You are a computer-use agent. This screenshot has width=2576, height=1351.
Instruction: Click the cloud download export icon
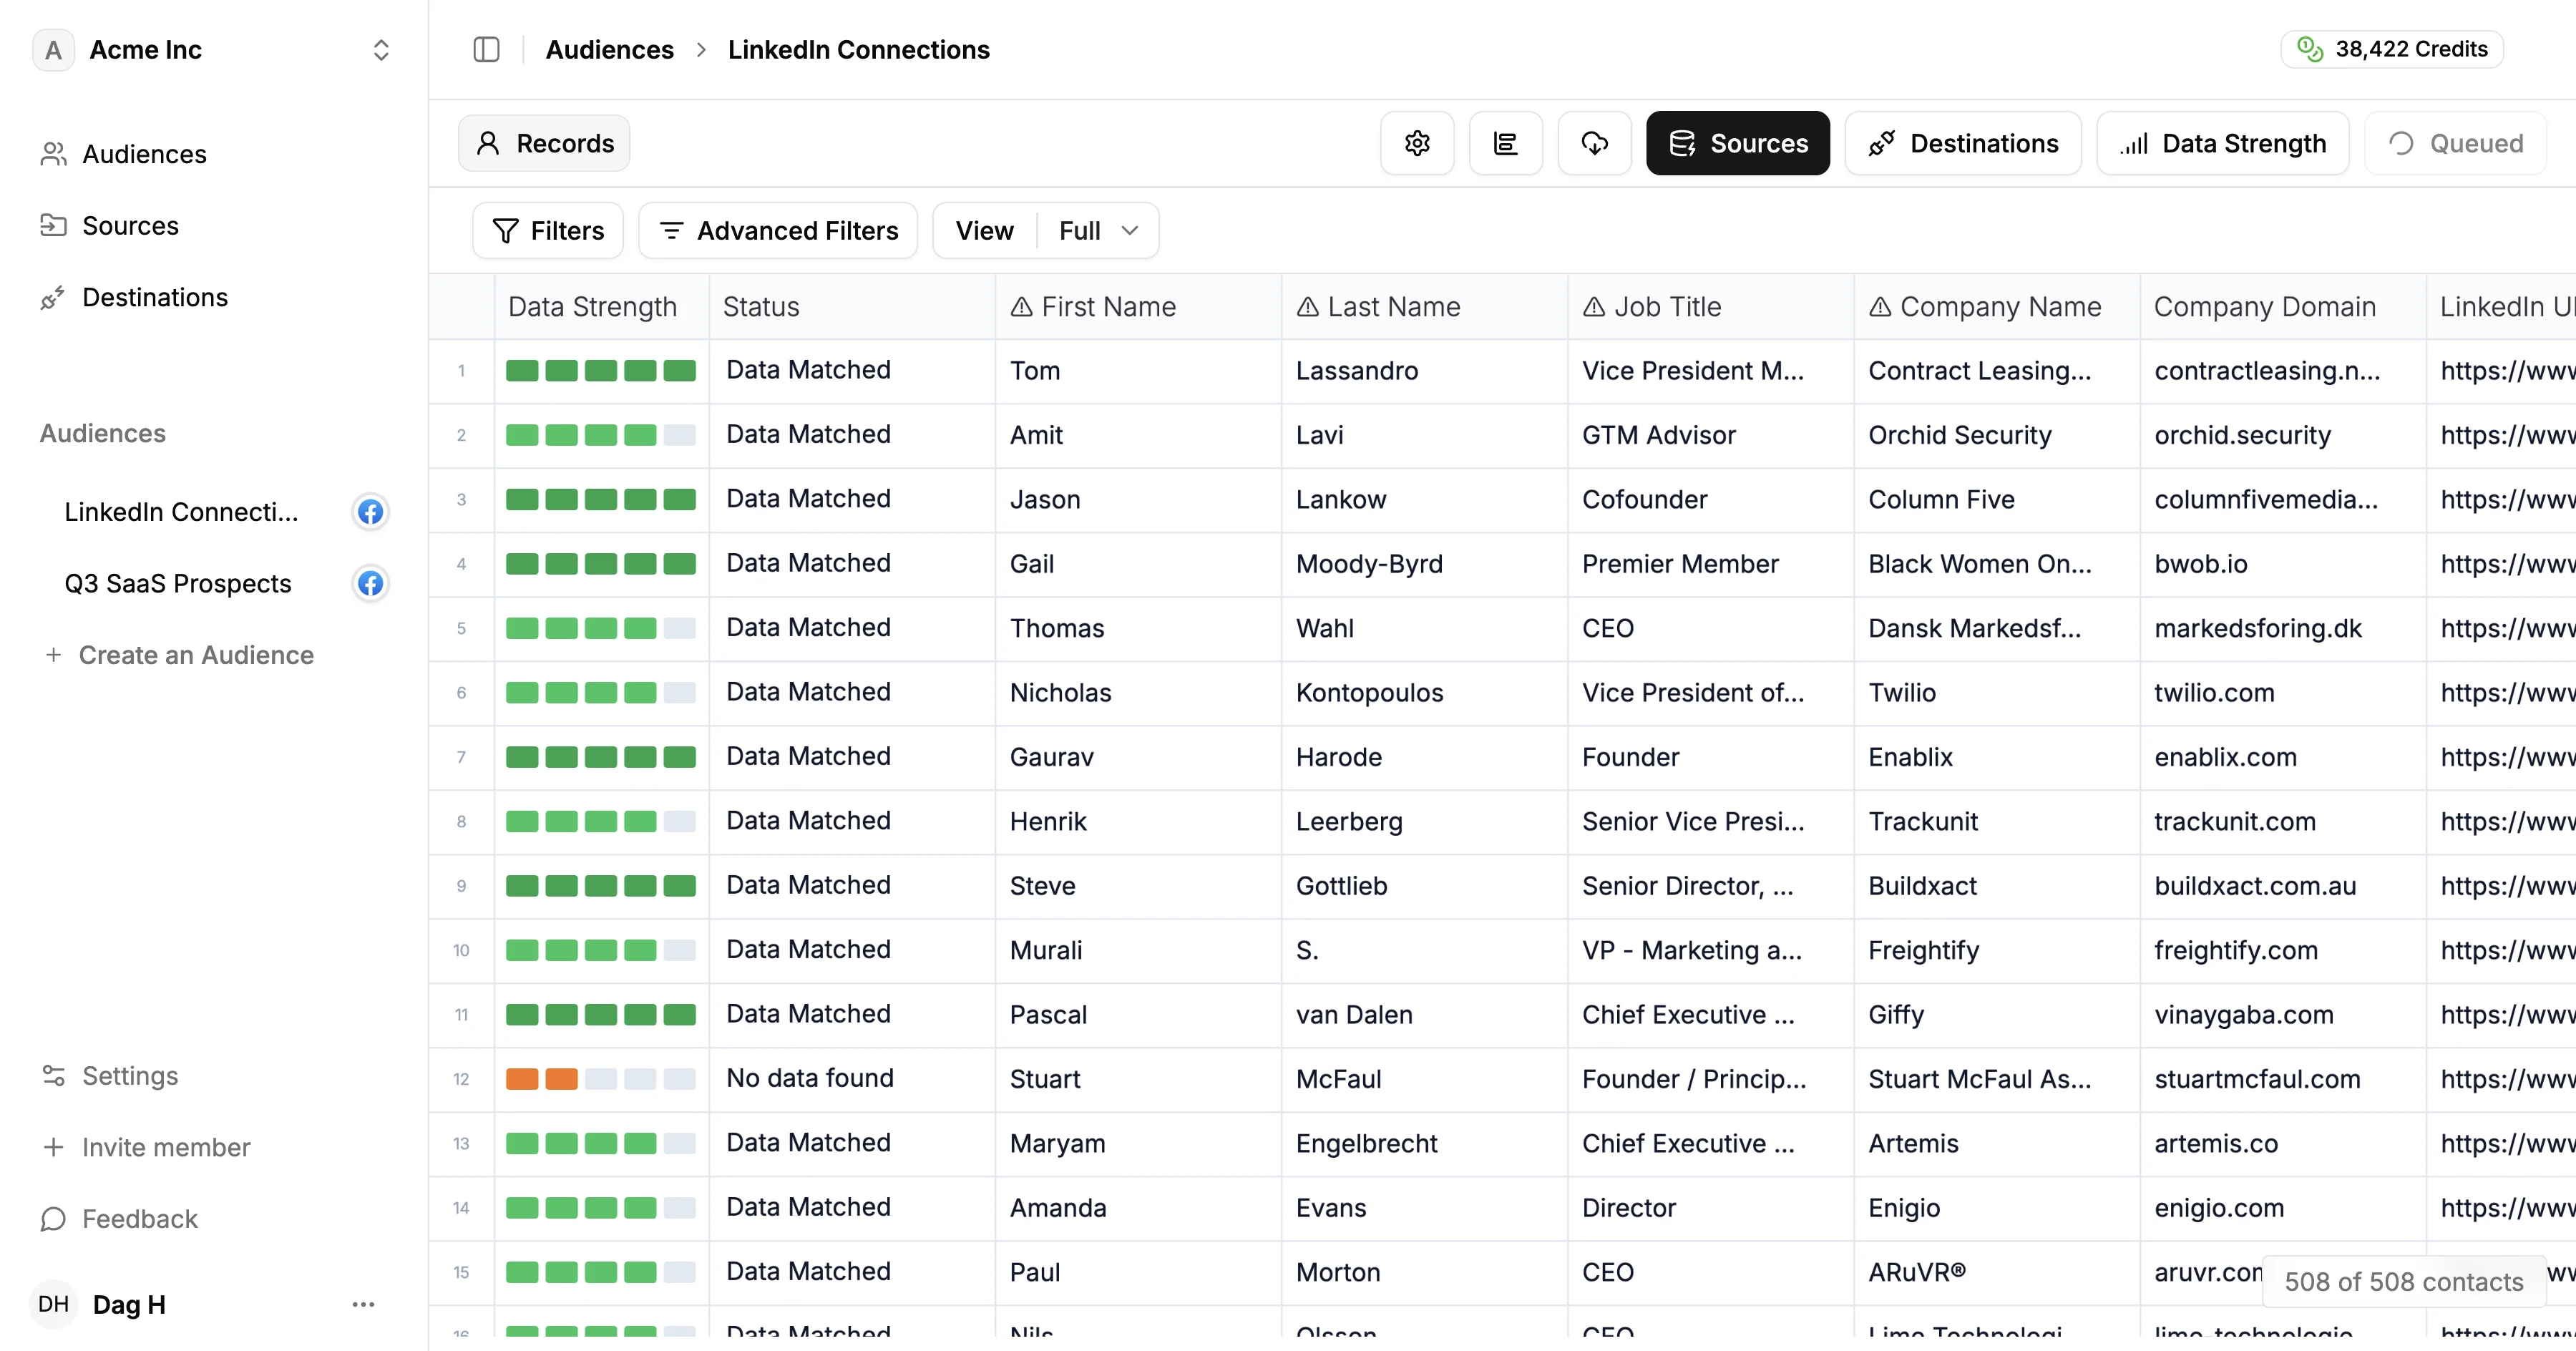coord(1594,143)
